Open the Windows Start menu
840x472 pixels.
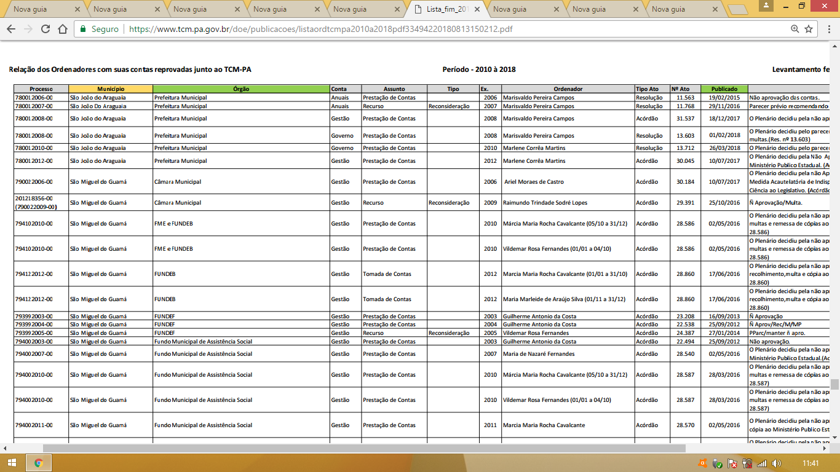[x=12, y=463]
